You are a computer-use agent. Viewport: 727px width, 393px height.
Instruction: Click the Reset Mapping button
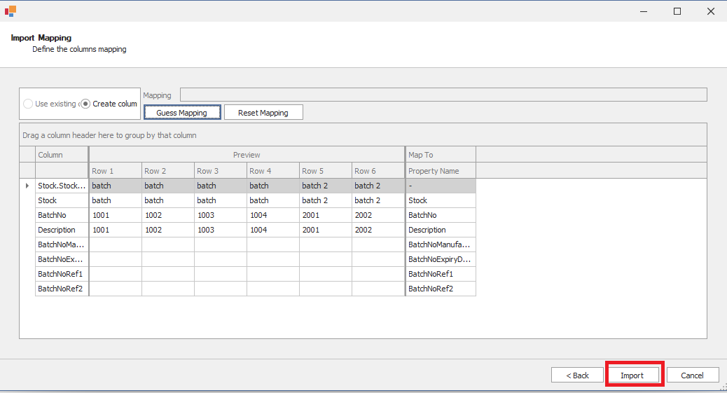click(263, 112)
